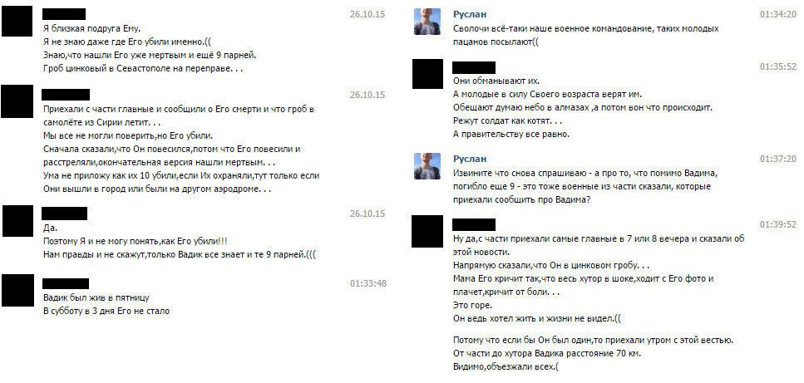The height and width of the screenshot is (383, 804).
Task: Click redacted sender name above 'Они обманывают их'
Action: pos(474,67)
